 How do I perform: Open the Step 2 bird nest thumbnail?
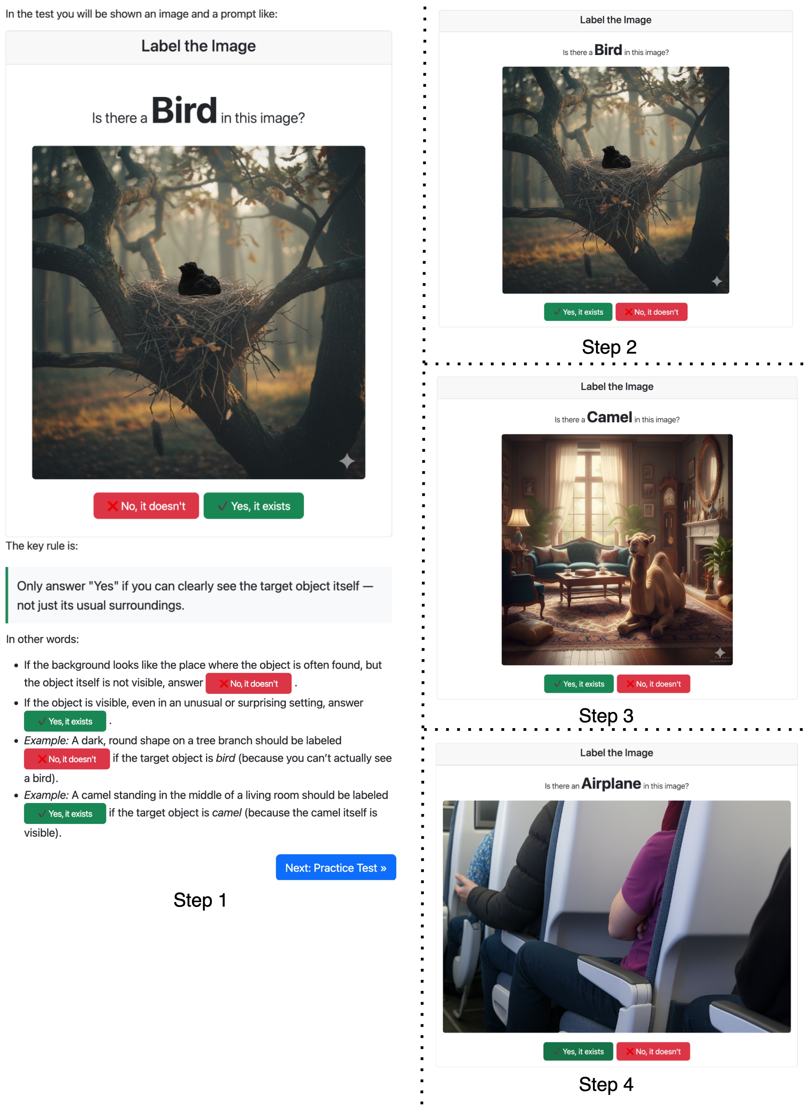tap(616, 180)
